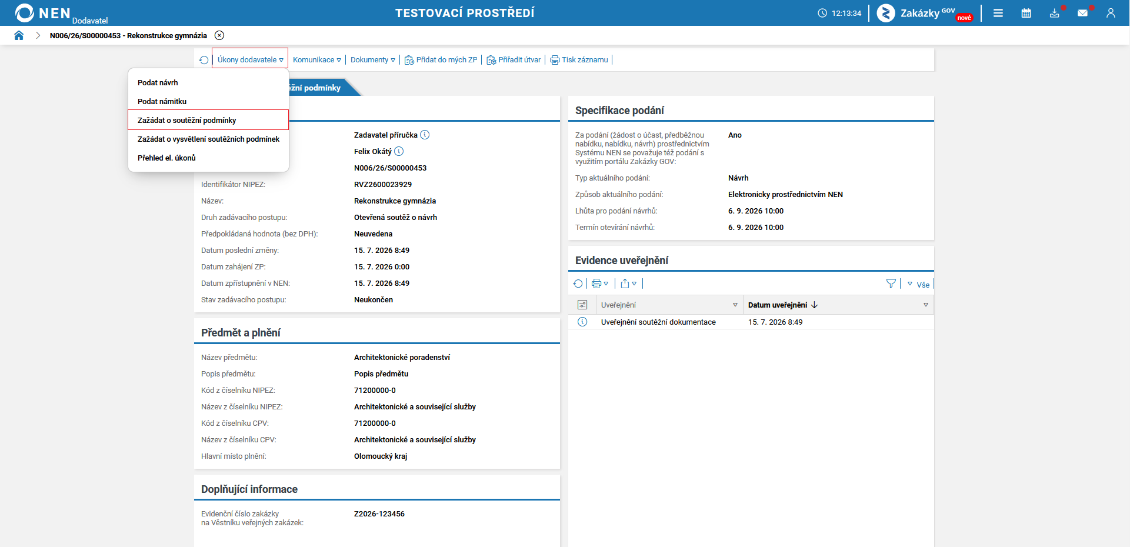
Task: Show info for Felix Okátý
Action: (x=399, y=151)
